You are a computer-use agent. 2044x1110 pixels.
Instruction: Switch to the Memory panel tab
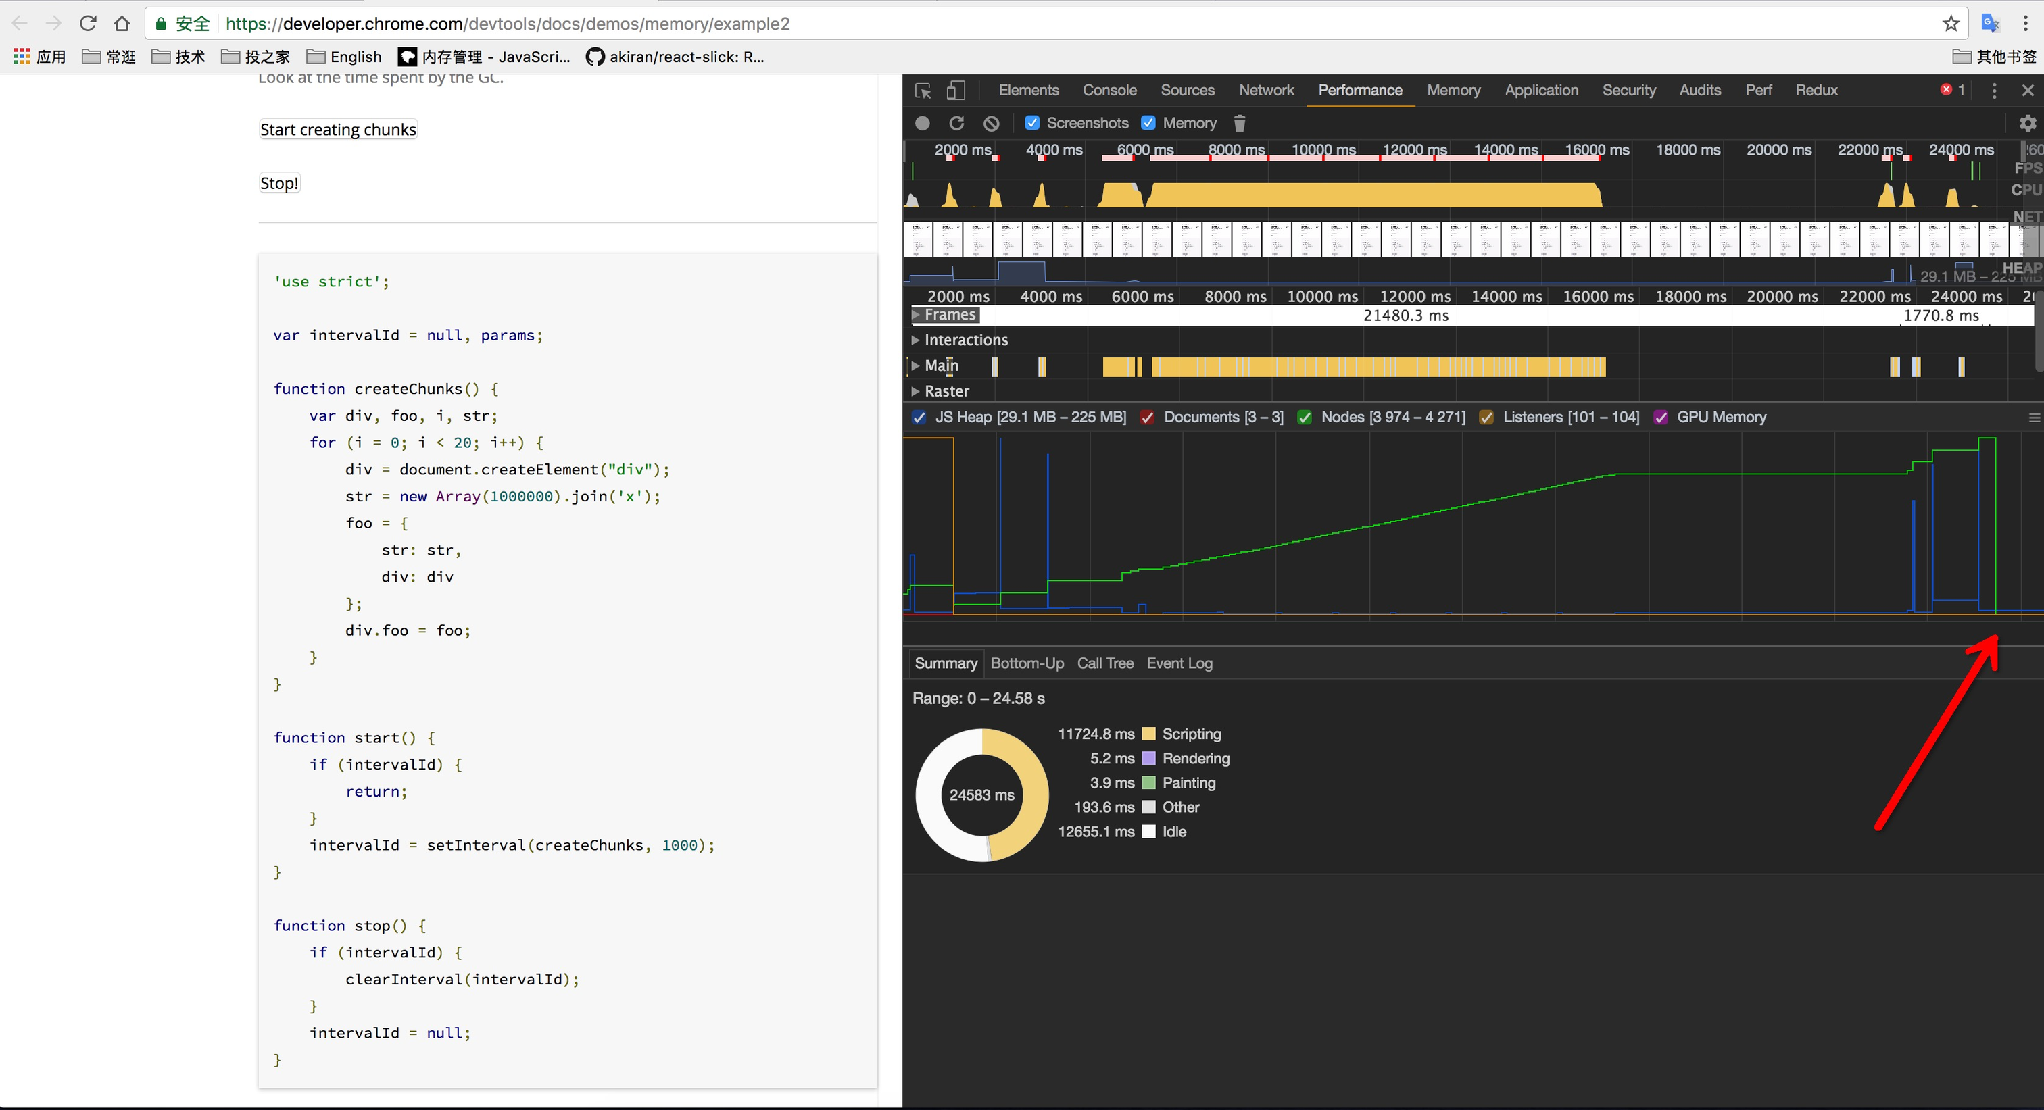coord(1453,91)
